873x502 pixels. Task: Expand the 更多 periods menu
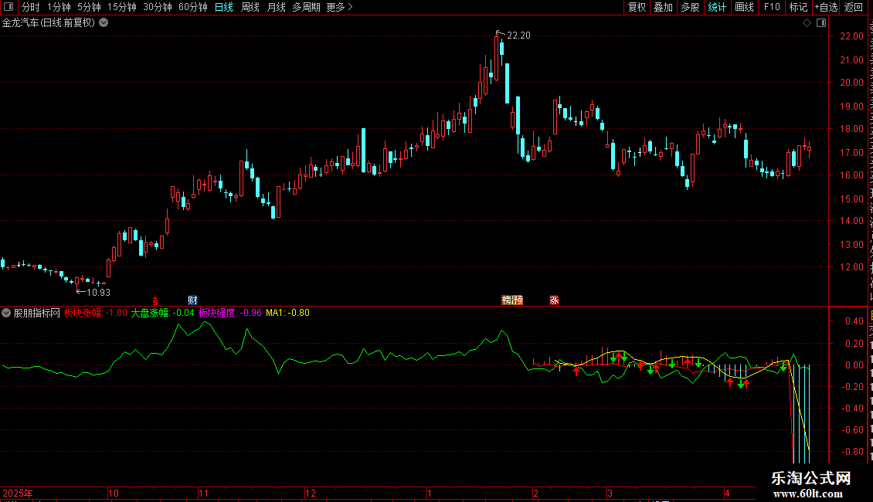[x=339, y=7]
